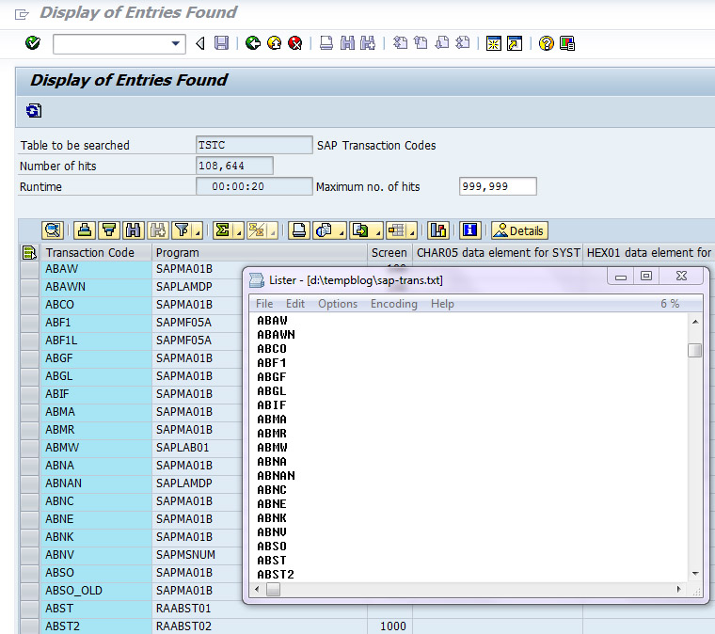This screenshot has height=634, width=715.
Task: Click the Print icon in grid toolbar
Action: click(299, 230)
